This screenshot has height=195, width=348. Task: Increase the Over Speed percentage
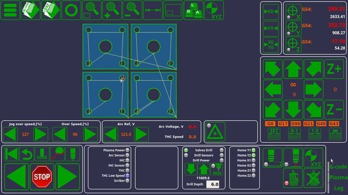tap(90, 134)
